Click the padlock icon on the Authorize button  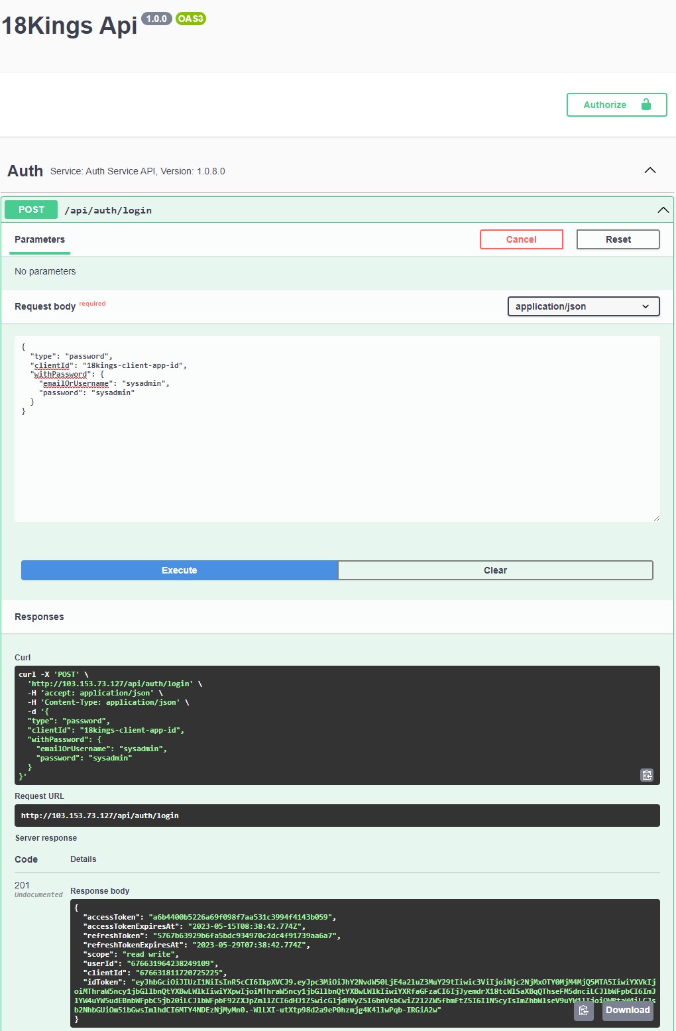point(646,104)
